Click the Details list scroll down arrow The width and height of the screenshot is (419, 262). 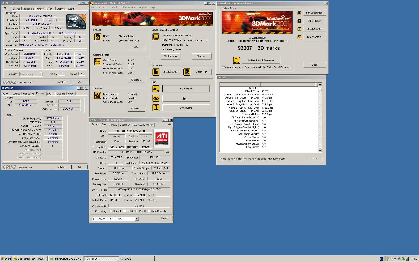pyautogui.click(x=320, y=151)
